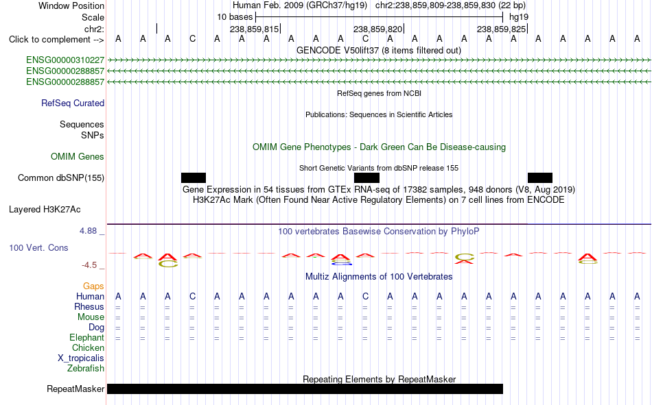Click 'Publications: Sequences in Scientific Articles' title

click(379, 114)
